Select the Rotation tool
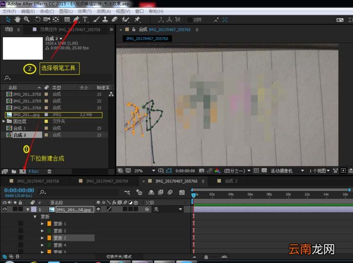Viewport: 353px width, 263px height. pyautogui.click(x=38, y=20)
